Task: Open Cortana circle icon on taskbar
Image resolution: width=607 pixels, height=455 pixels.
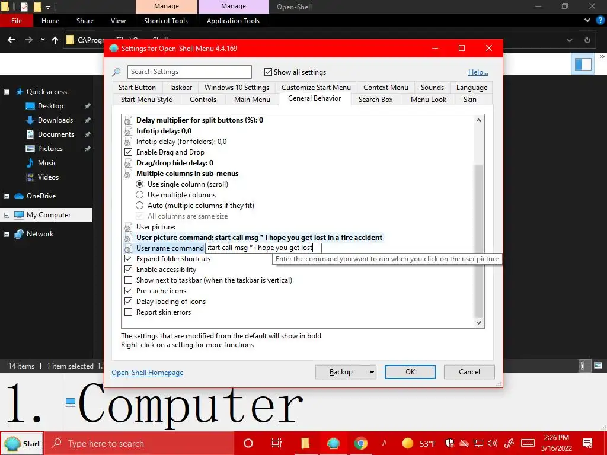Action: 248,443
